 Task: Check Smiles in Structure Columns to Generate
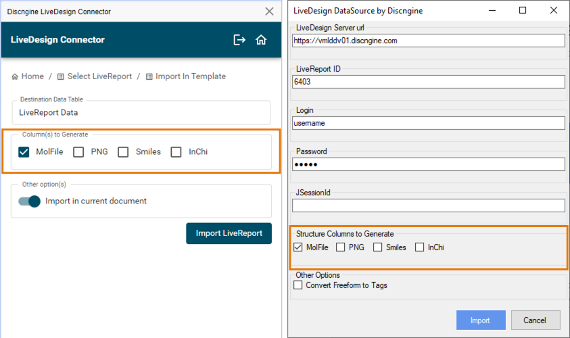(378, 247)
